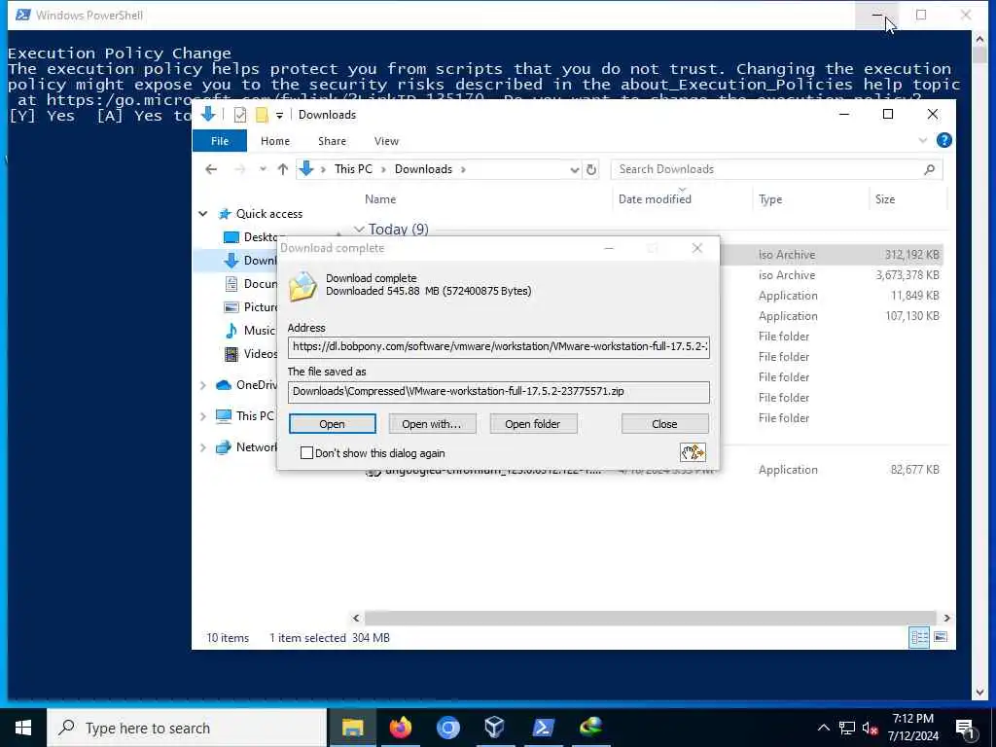This screenshot has height=747, width=996.
Task: Open the Customize Quick Access Toolbar dropdown
Action: (279, 116)
